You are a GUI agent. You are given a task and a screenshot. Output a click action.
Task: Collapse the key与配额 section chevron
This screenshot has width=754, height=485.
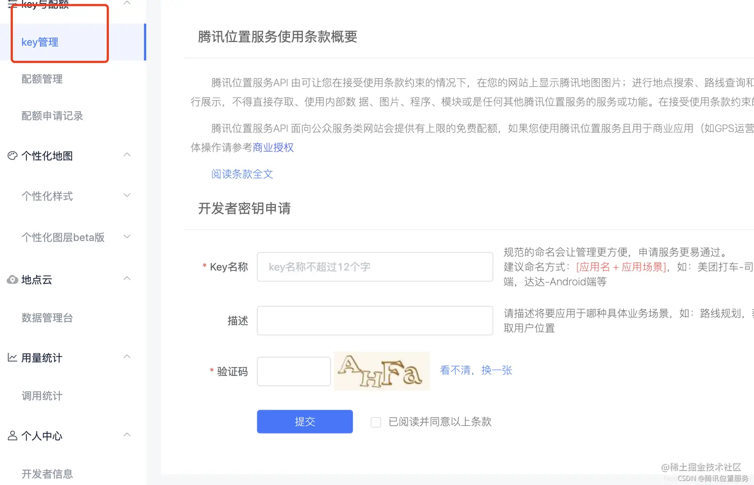[x=127, y=3]
